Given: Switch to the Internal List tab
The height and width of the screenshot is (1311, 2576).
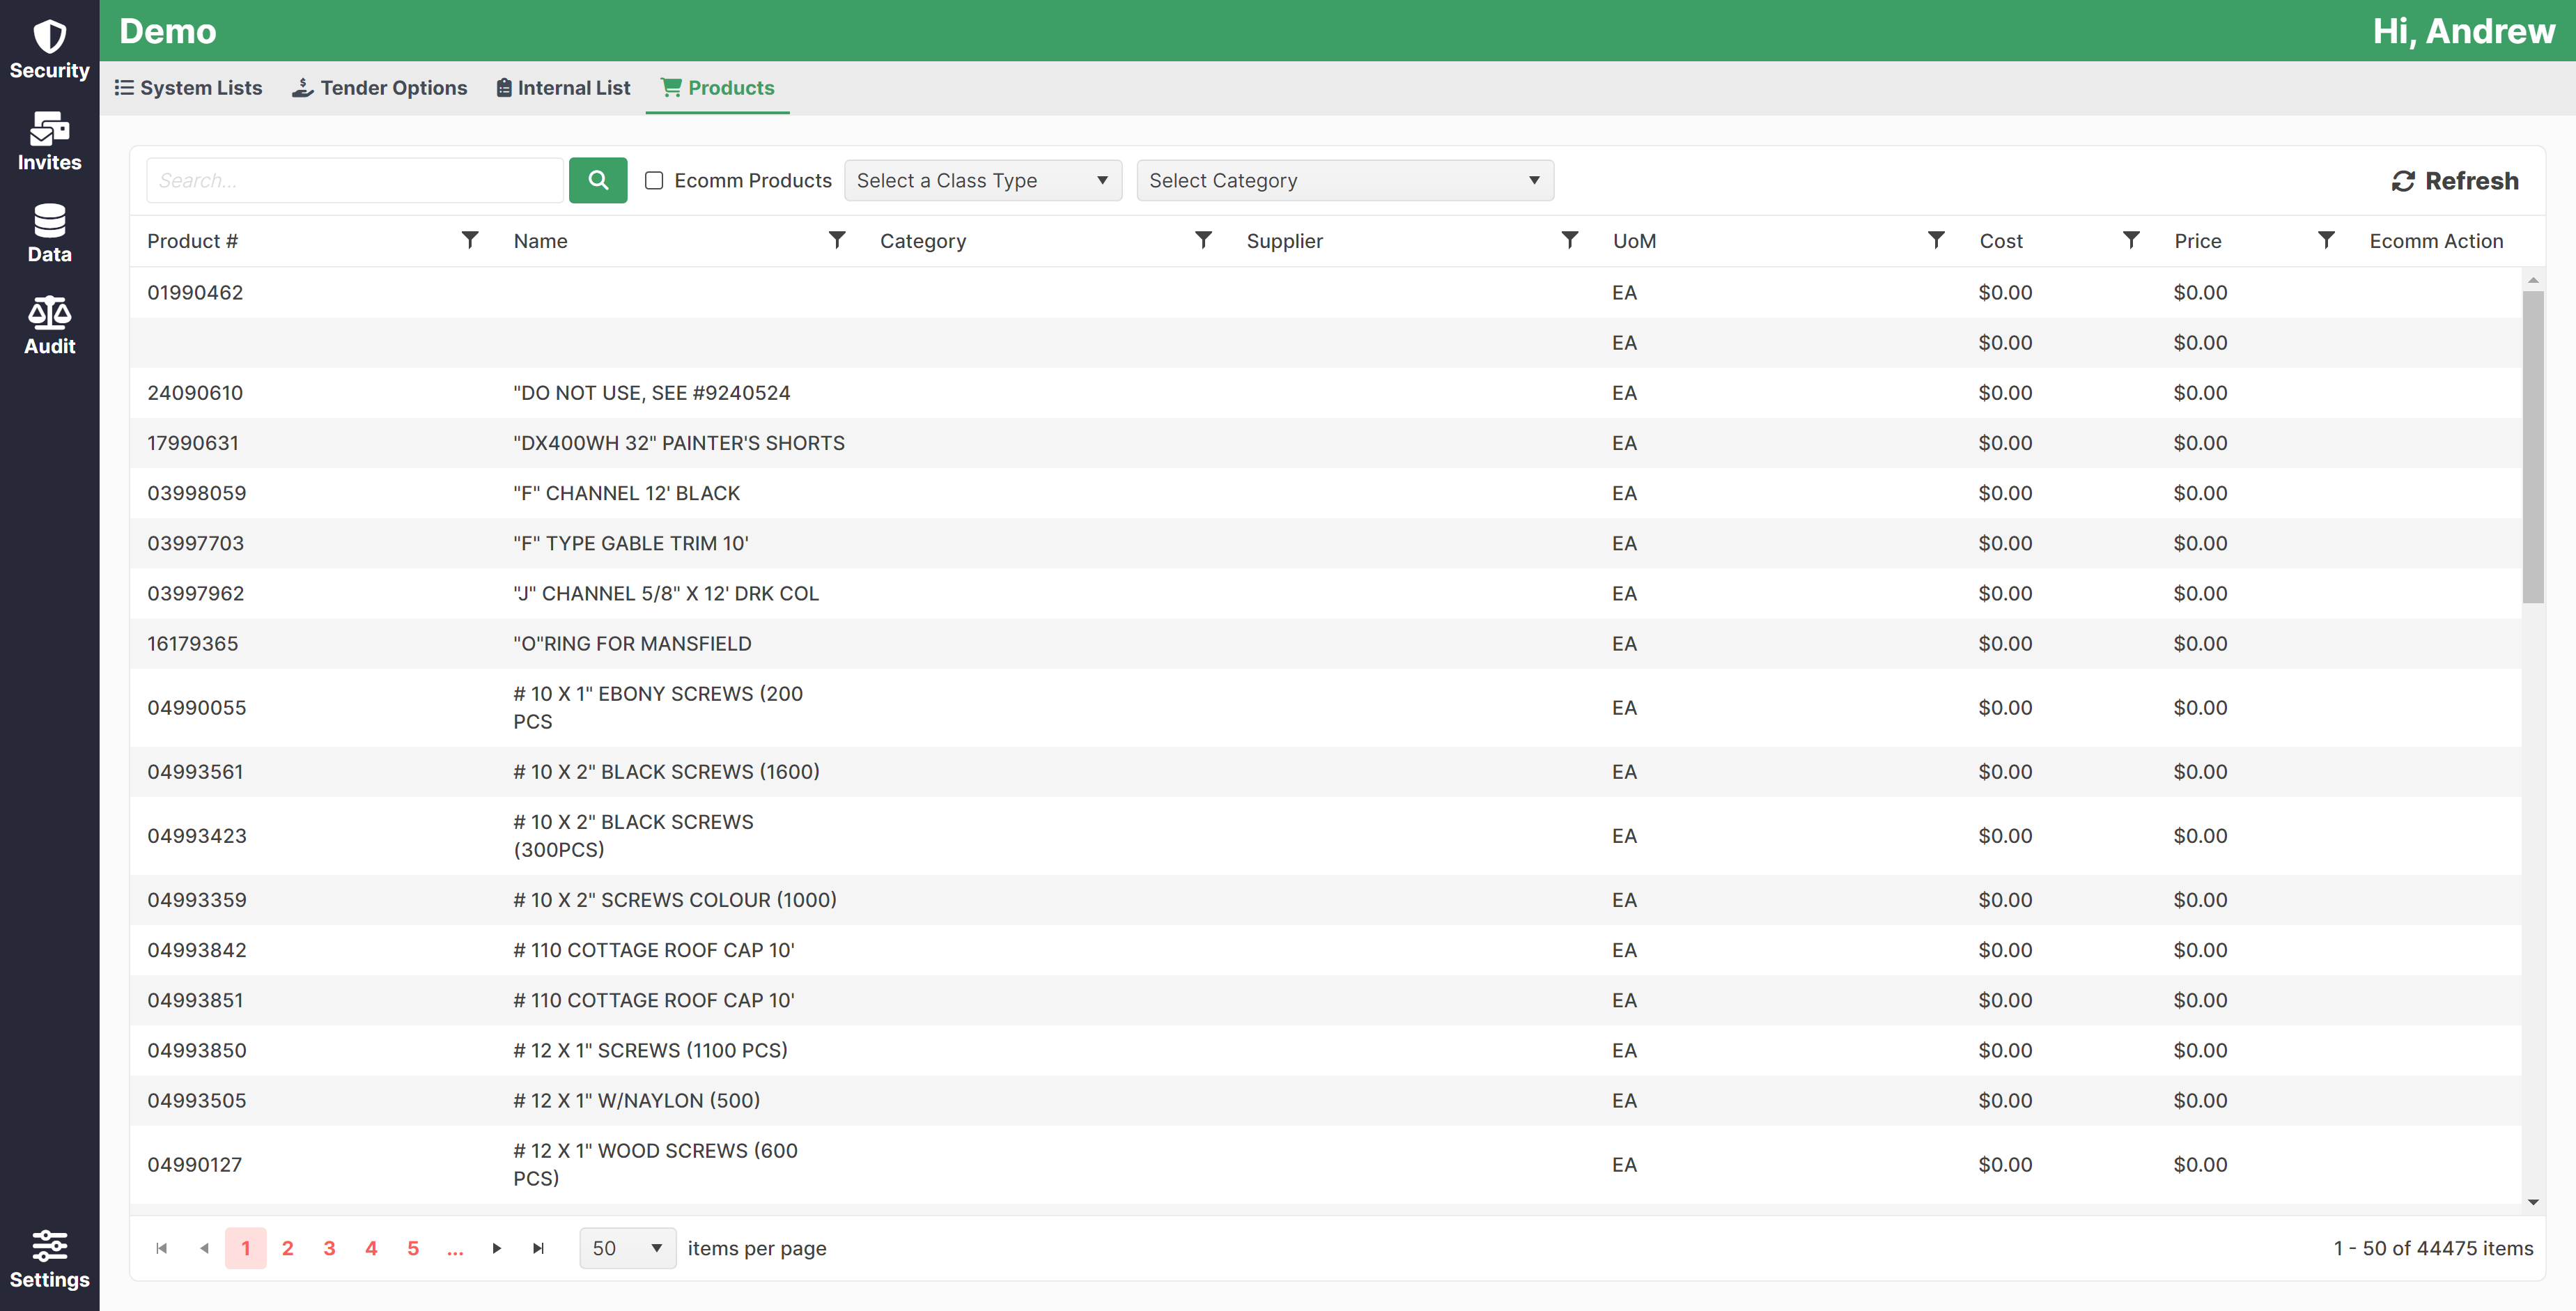Looking at the screenshot, I should coord(564,88).
